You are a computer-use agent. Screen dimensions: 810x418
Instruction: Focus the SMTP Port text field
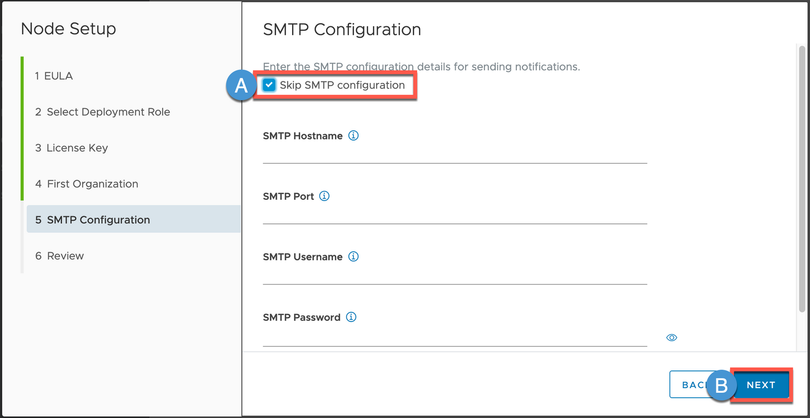[x=455, y=215]
